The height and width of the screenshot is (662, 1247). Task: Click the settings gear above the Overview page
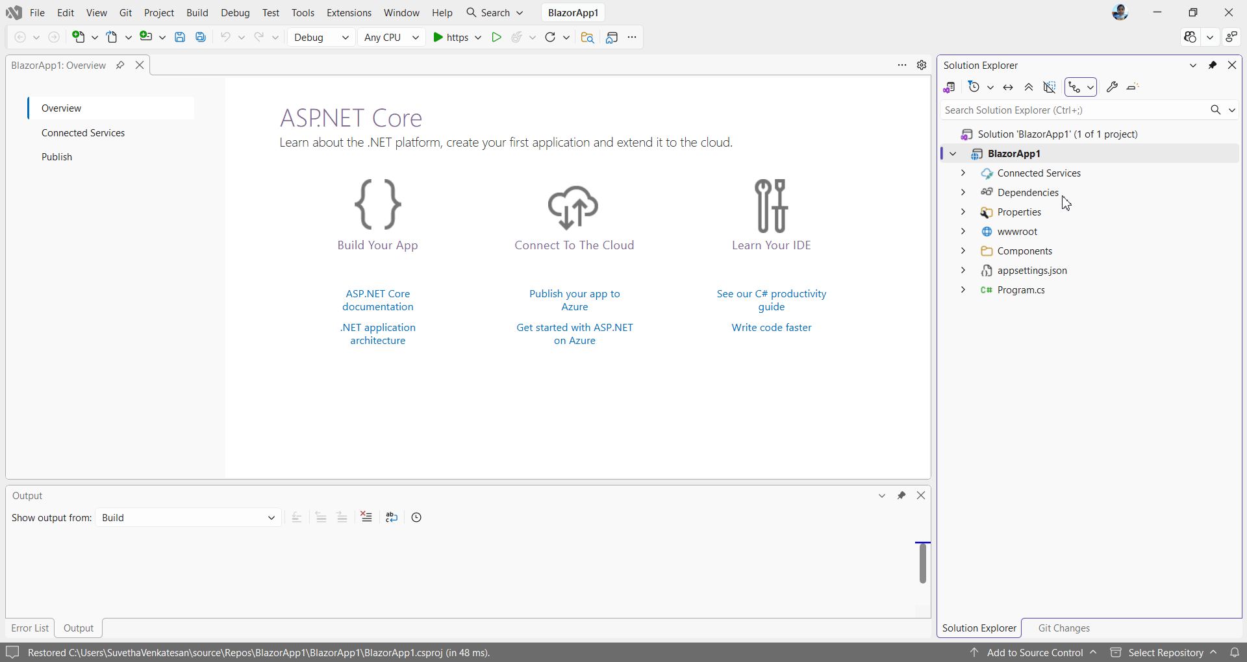coord(922,65)
